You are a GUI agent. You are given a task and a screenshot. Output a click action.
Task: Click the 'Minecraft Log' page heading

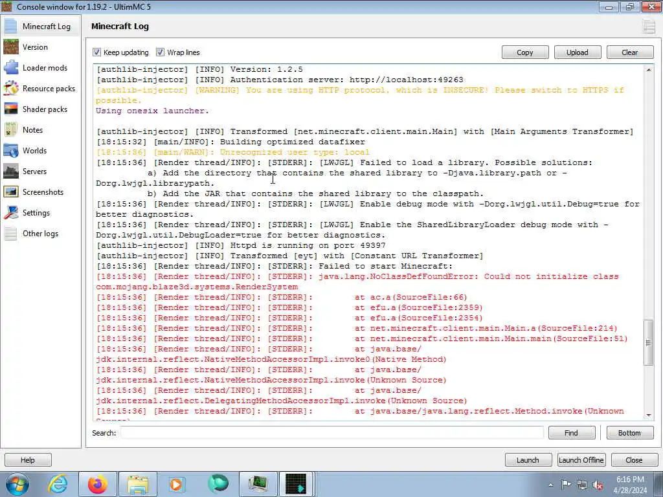pyautogui.click(x=120, y=26)
